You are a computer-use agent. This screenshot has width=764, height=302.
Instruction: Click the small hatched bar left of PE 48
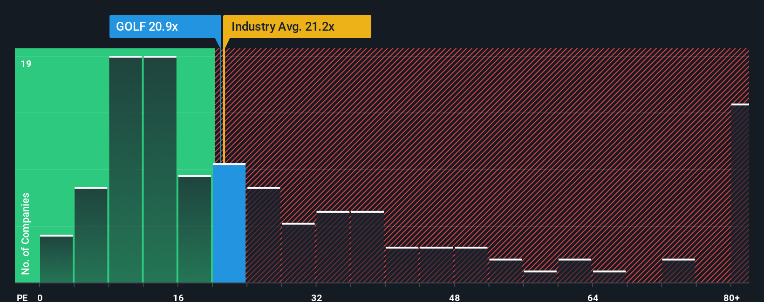pyautogui.click(x=437, y=265)
